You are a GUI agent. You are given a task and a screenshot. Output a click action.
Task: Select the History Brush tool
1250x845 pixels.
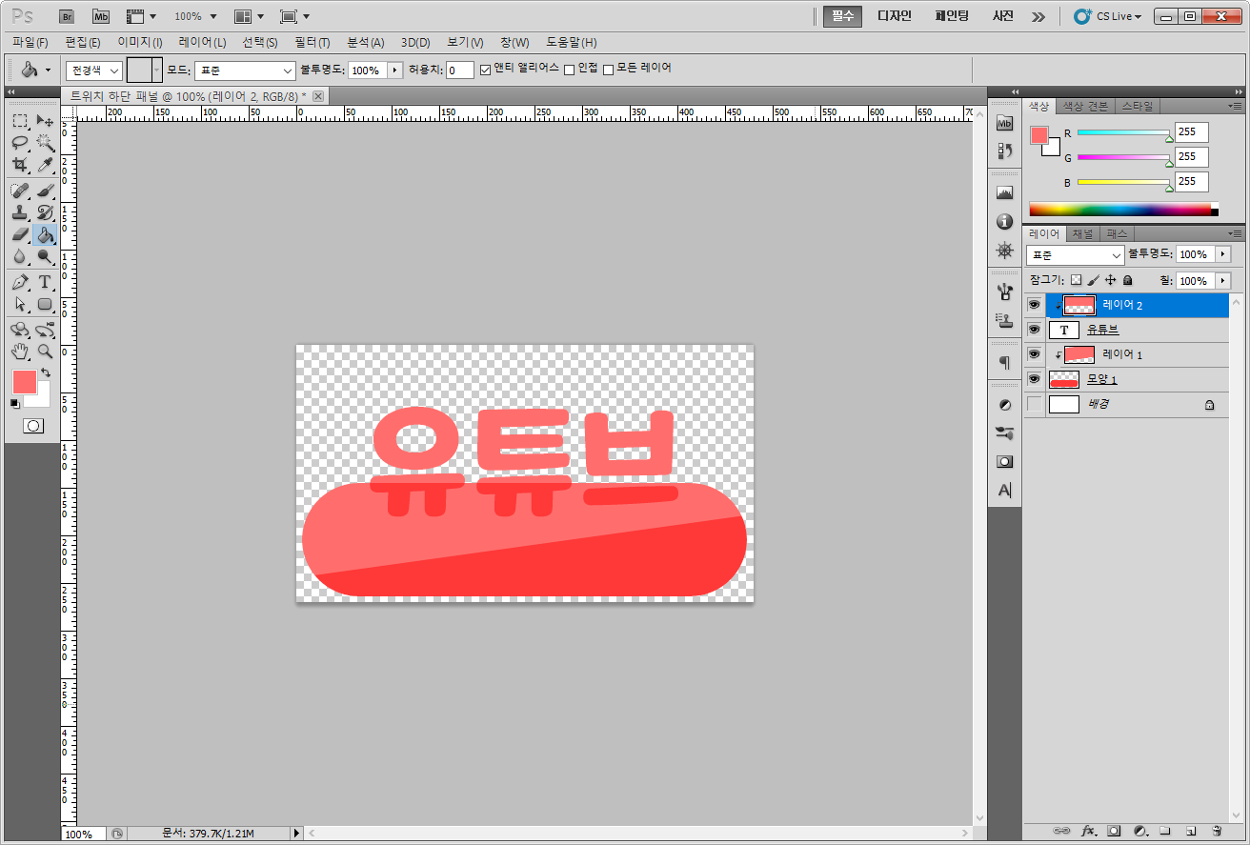point(45,212)
